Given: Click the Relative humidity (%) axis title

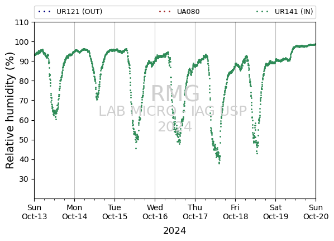Looking at the screenshot, I should [x=10, y=111].
